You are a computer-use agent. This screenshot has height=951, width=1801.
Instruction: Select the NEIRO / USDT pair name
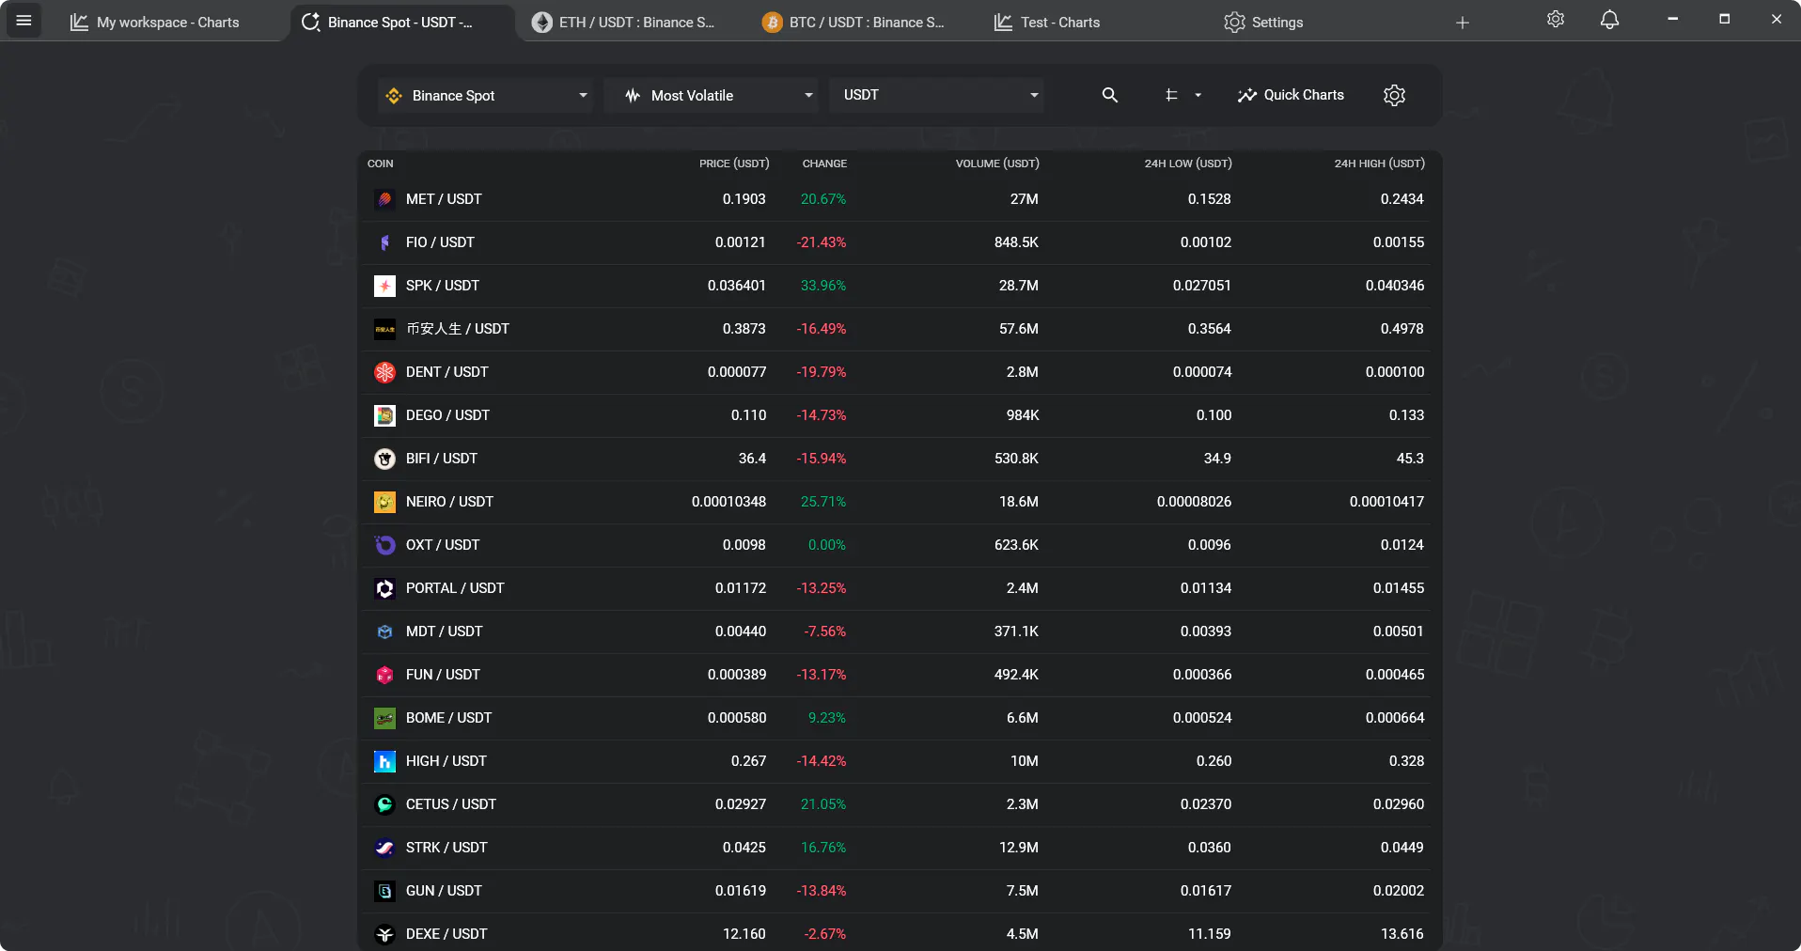(x=449, y=502)
